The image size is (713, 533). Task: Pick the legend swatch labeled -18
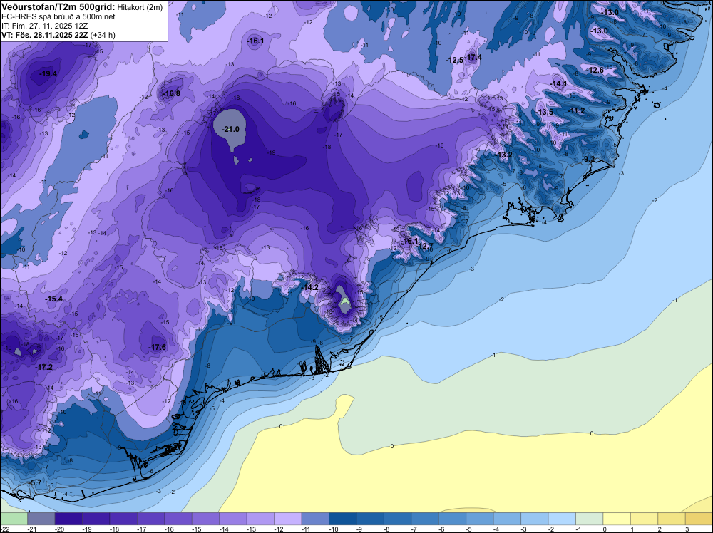click(123, 519)
